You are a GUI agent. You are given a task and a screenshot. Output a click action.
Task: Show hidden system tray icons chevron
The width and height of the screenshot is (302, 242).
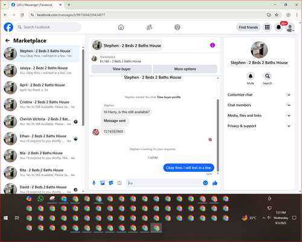click(x=263, y=218)
